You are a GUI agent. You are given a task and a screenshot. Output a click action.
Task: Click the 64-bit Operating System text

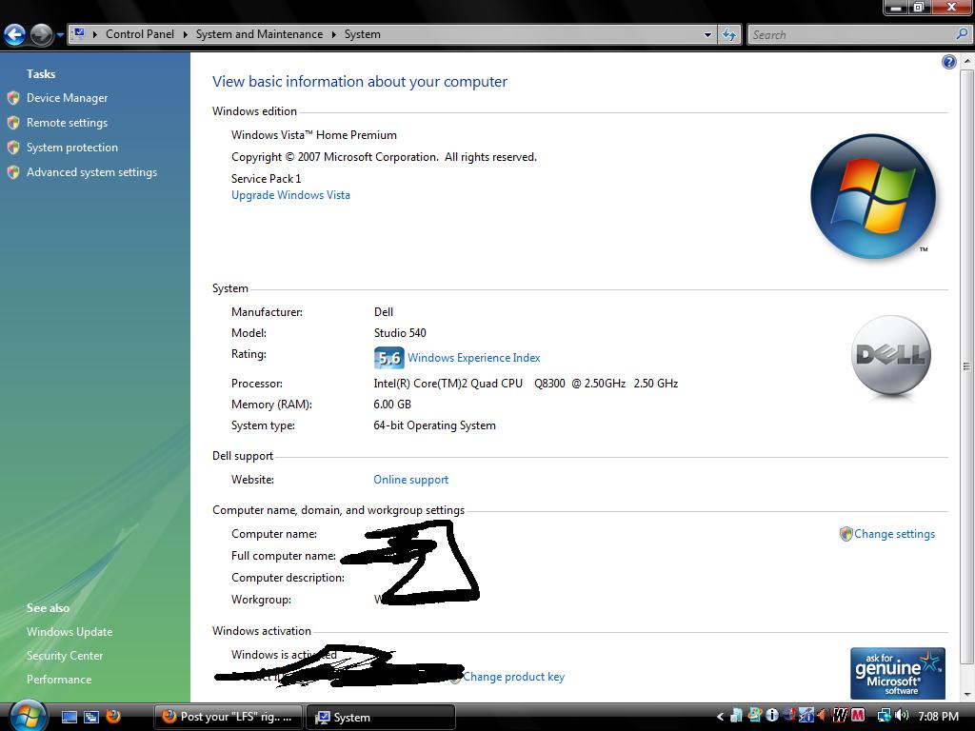click(x=434, y=425)
